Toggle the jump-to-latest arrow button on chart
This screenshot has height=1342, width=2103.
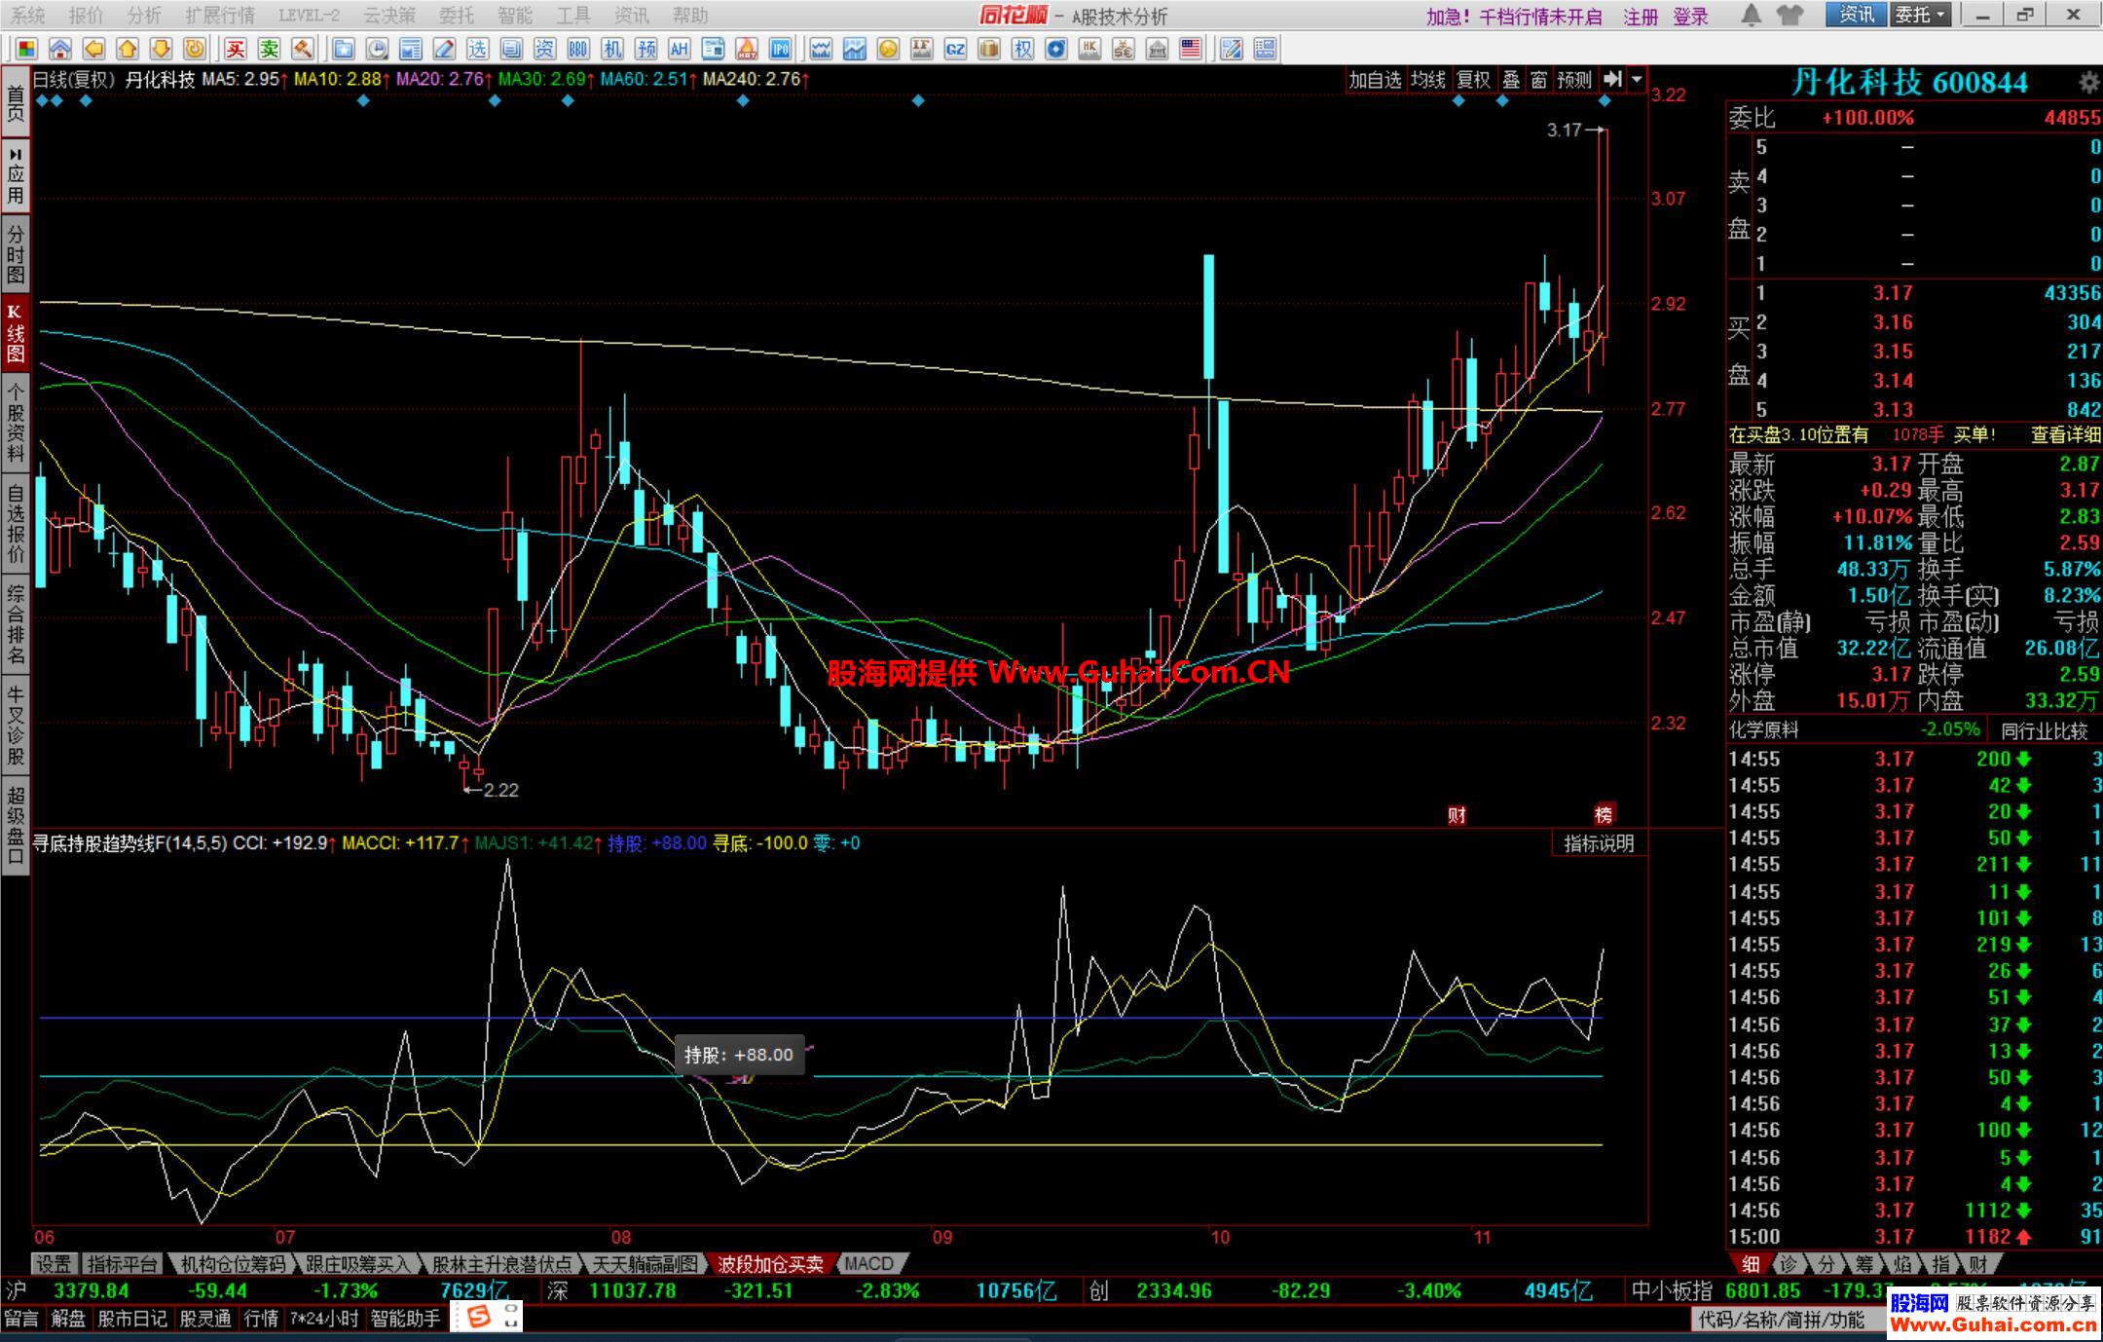[1612, 80]
